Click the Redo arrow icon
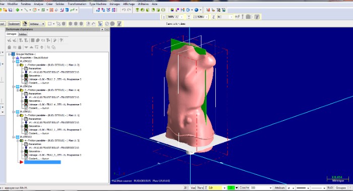The width and height of the screenshot is (353, 191). [129, 10]
